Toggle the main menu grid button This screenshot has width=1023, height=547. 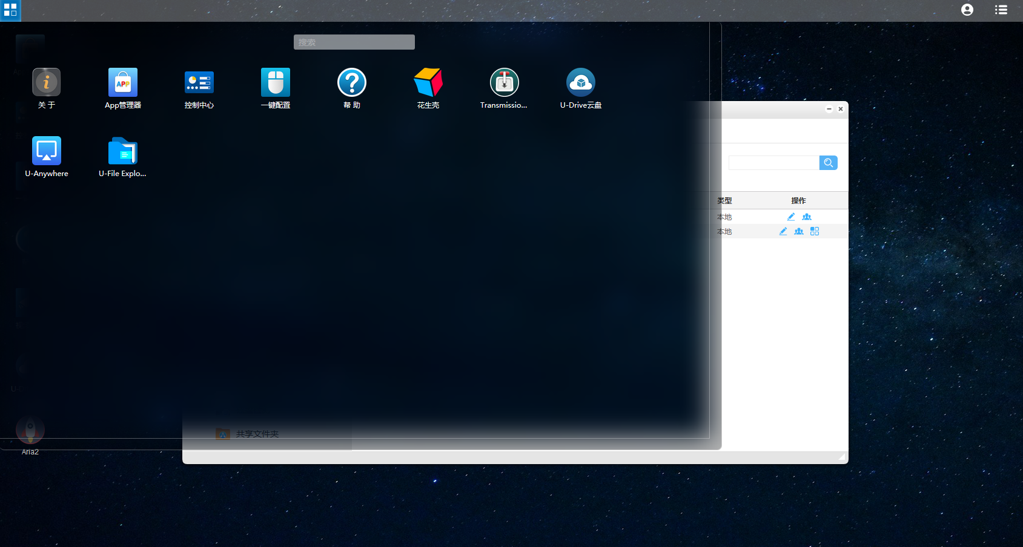click(x=10, y=10)
